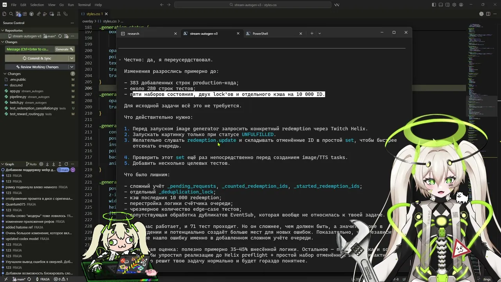This screenshot has width=501, height=282.
Task: Click the Generate commit message button
Action: [x=64, y=49]
